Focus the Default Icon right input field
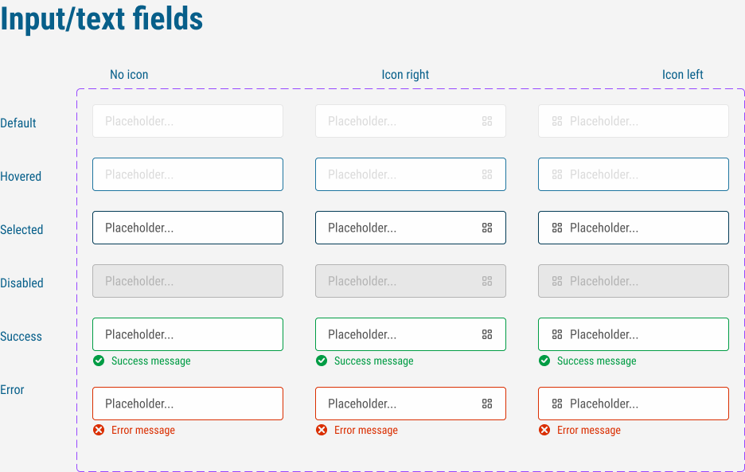Screen dimensions: 745x472 (411, 121)
